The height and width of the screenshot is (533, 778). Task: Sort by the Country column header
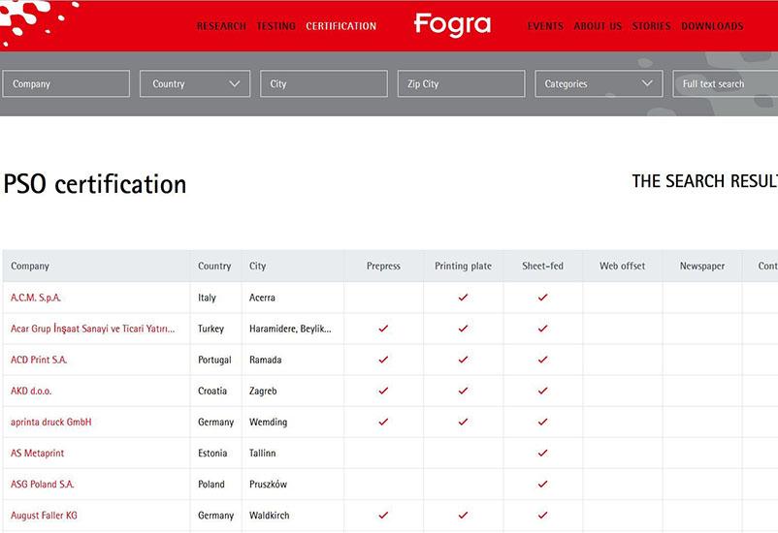pos(214,266)
